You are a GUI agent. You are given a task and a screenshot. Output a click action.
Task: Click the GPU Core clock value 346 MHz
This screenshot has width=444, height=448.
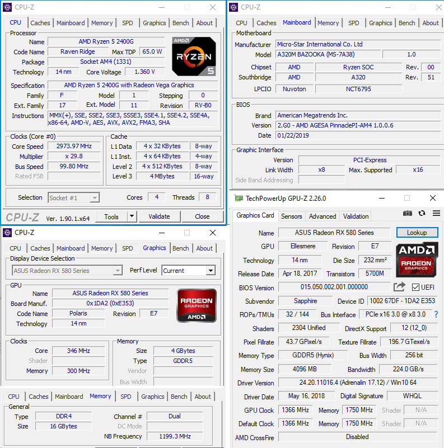(x=78, y=351)
